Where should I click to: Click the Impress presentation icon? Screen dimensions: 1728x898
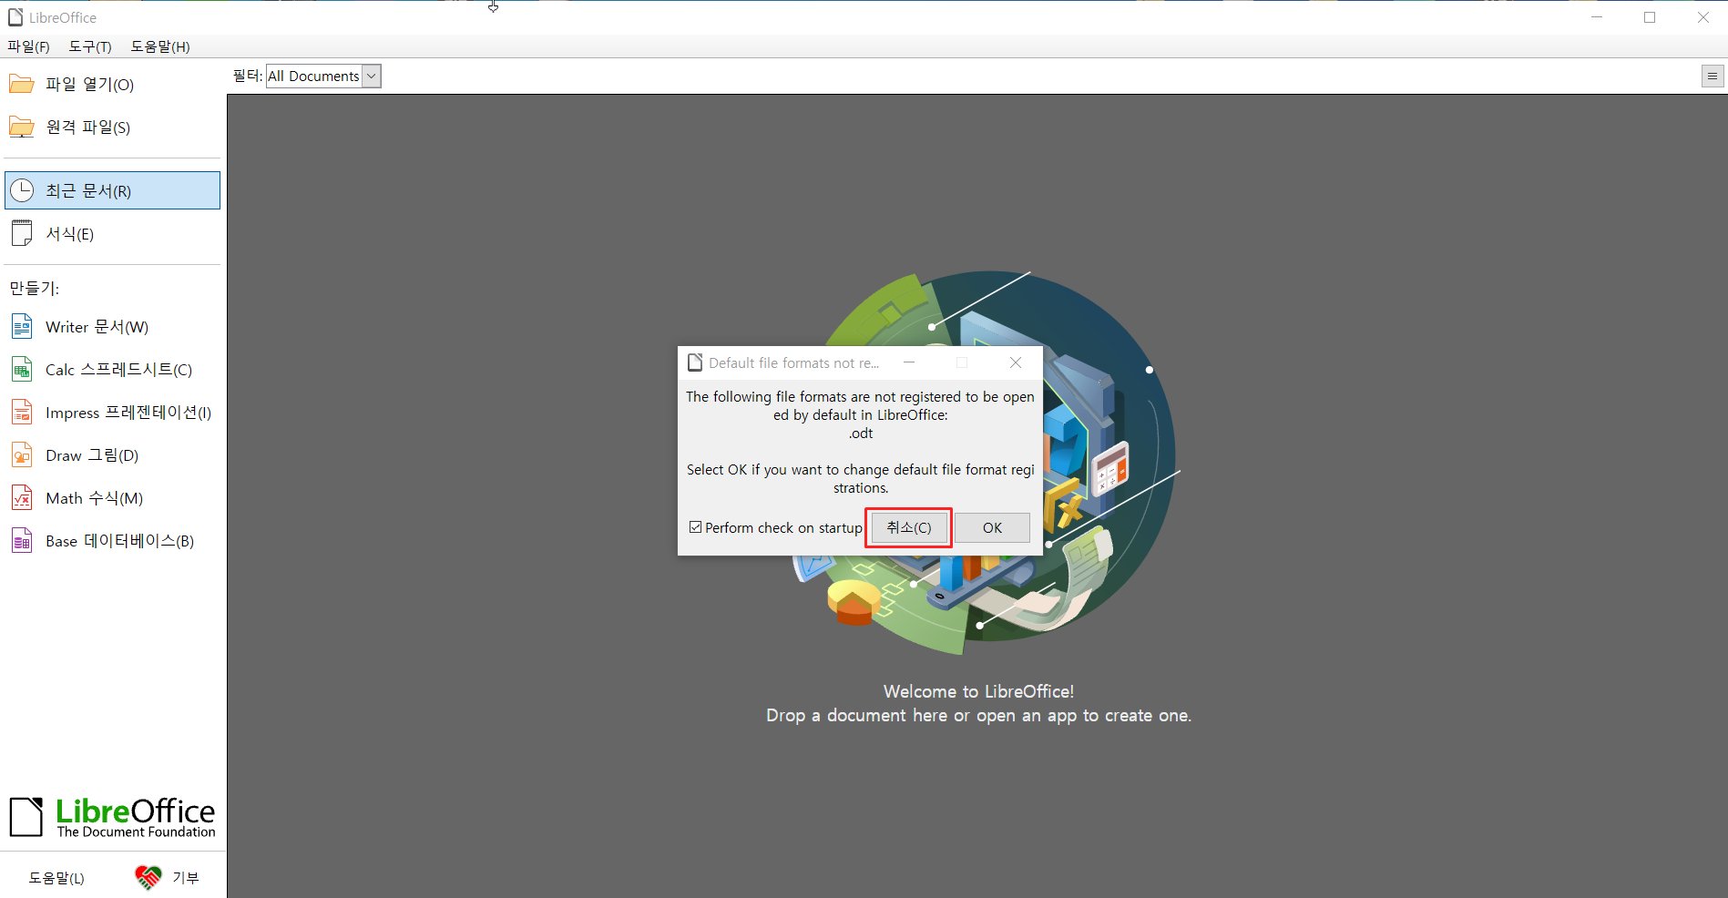pos(22,412)
